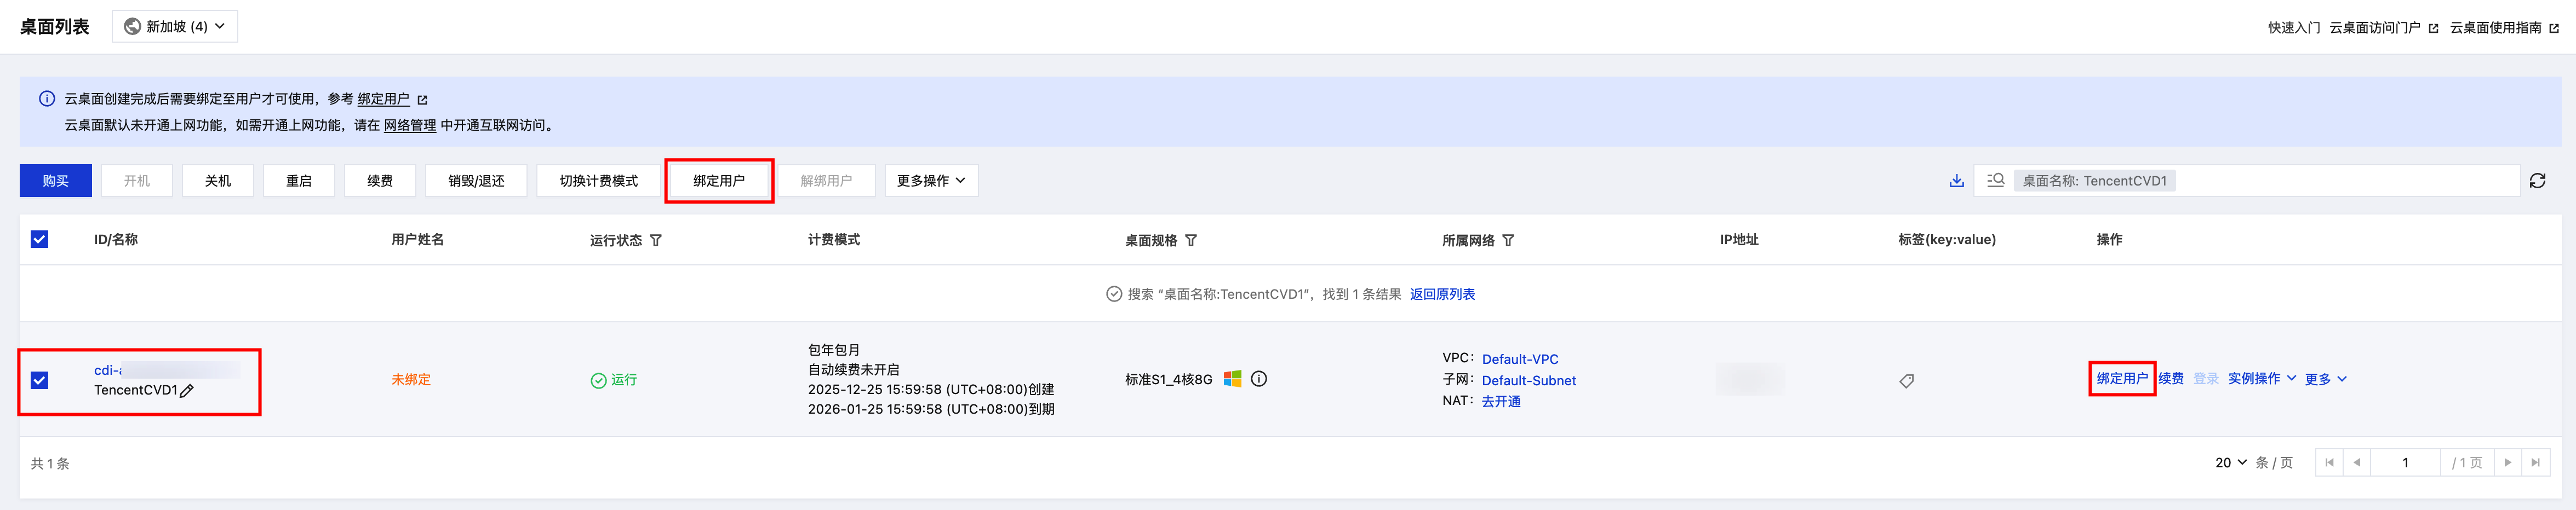Click the info icon beside 标准S1_4核8G
Viewport: 2576px width, 510px height.
pos(1259,379)
